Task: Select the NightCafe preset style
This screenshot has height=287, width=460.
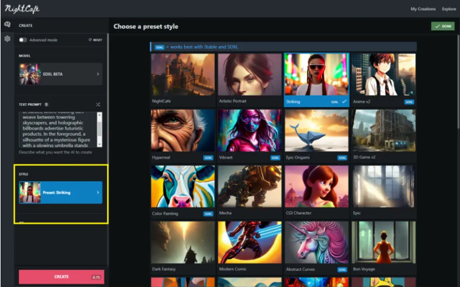Action: tap(183, 79)
